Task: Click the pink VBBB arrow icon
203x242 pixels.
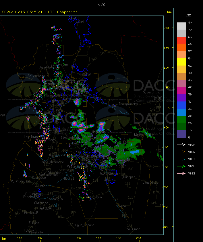Action: click(181, 173)
